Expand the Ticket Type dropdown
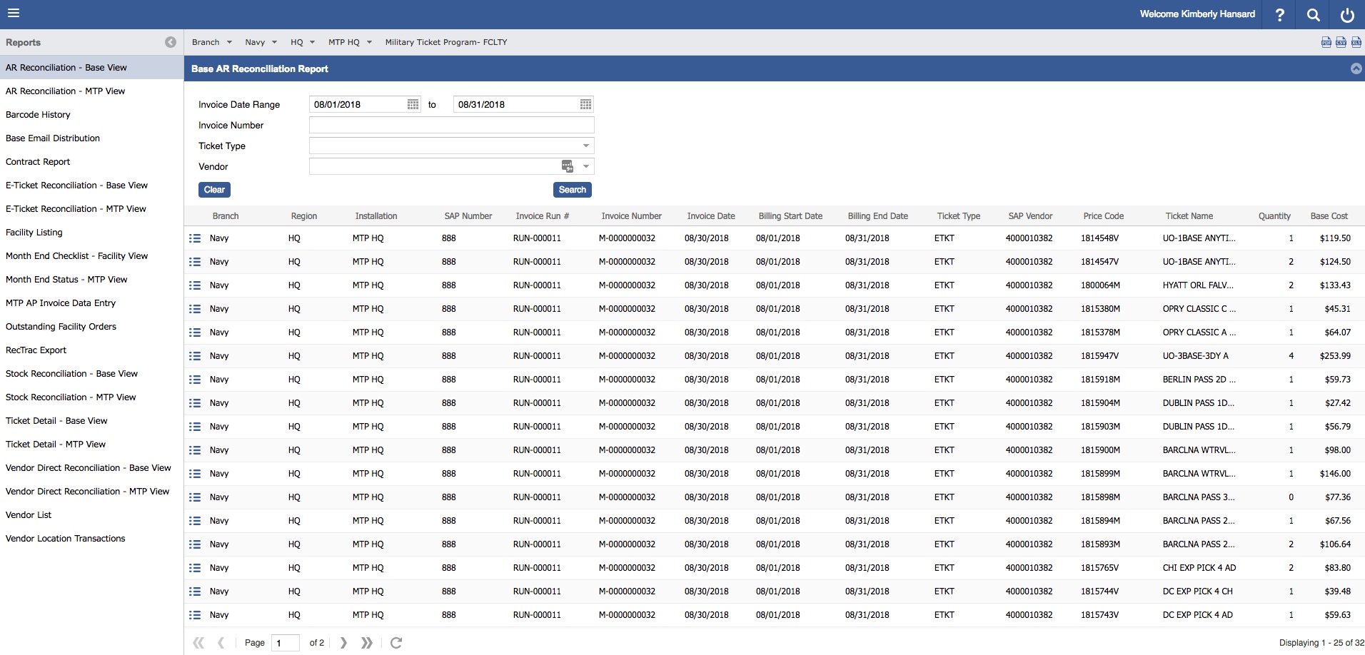The image size is (1365, 655). click(585, 146)
